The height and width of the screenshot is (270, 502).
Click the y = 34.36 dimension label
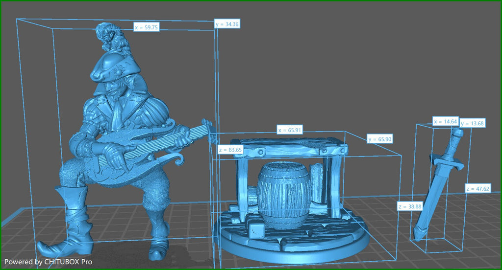[x=227, y=24]
